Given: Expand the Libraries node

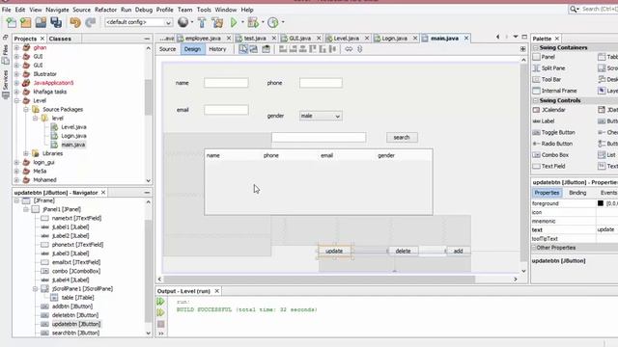Looking at the screenshot, I should (26, 153).
